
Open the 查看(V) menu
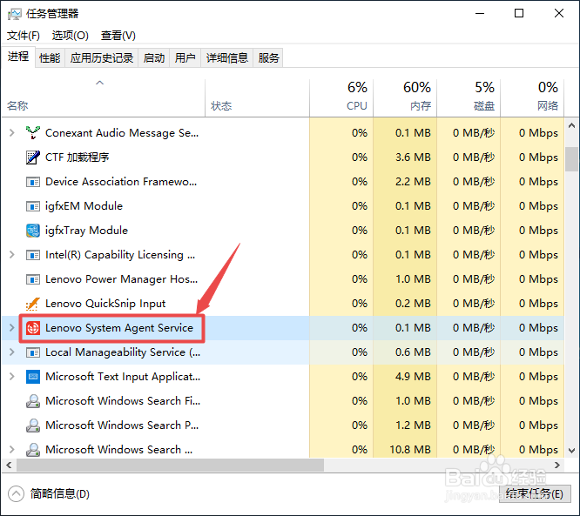click(118, 36)
